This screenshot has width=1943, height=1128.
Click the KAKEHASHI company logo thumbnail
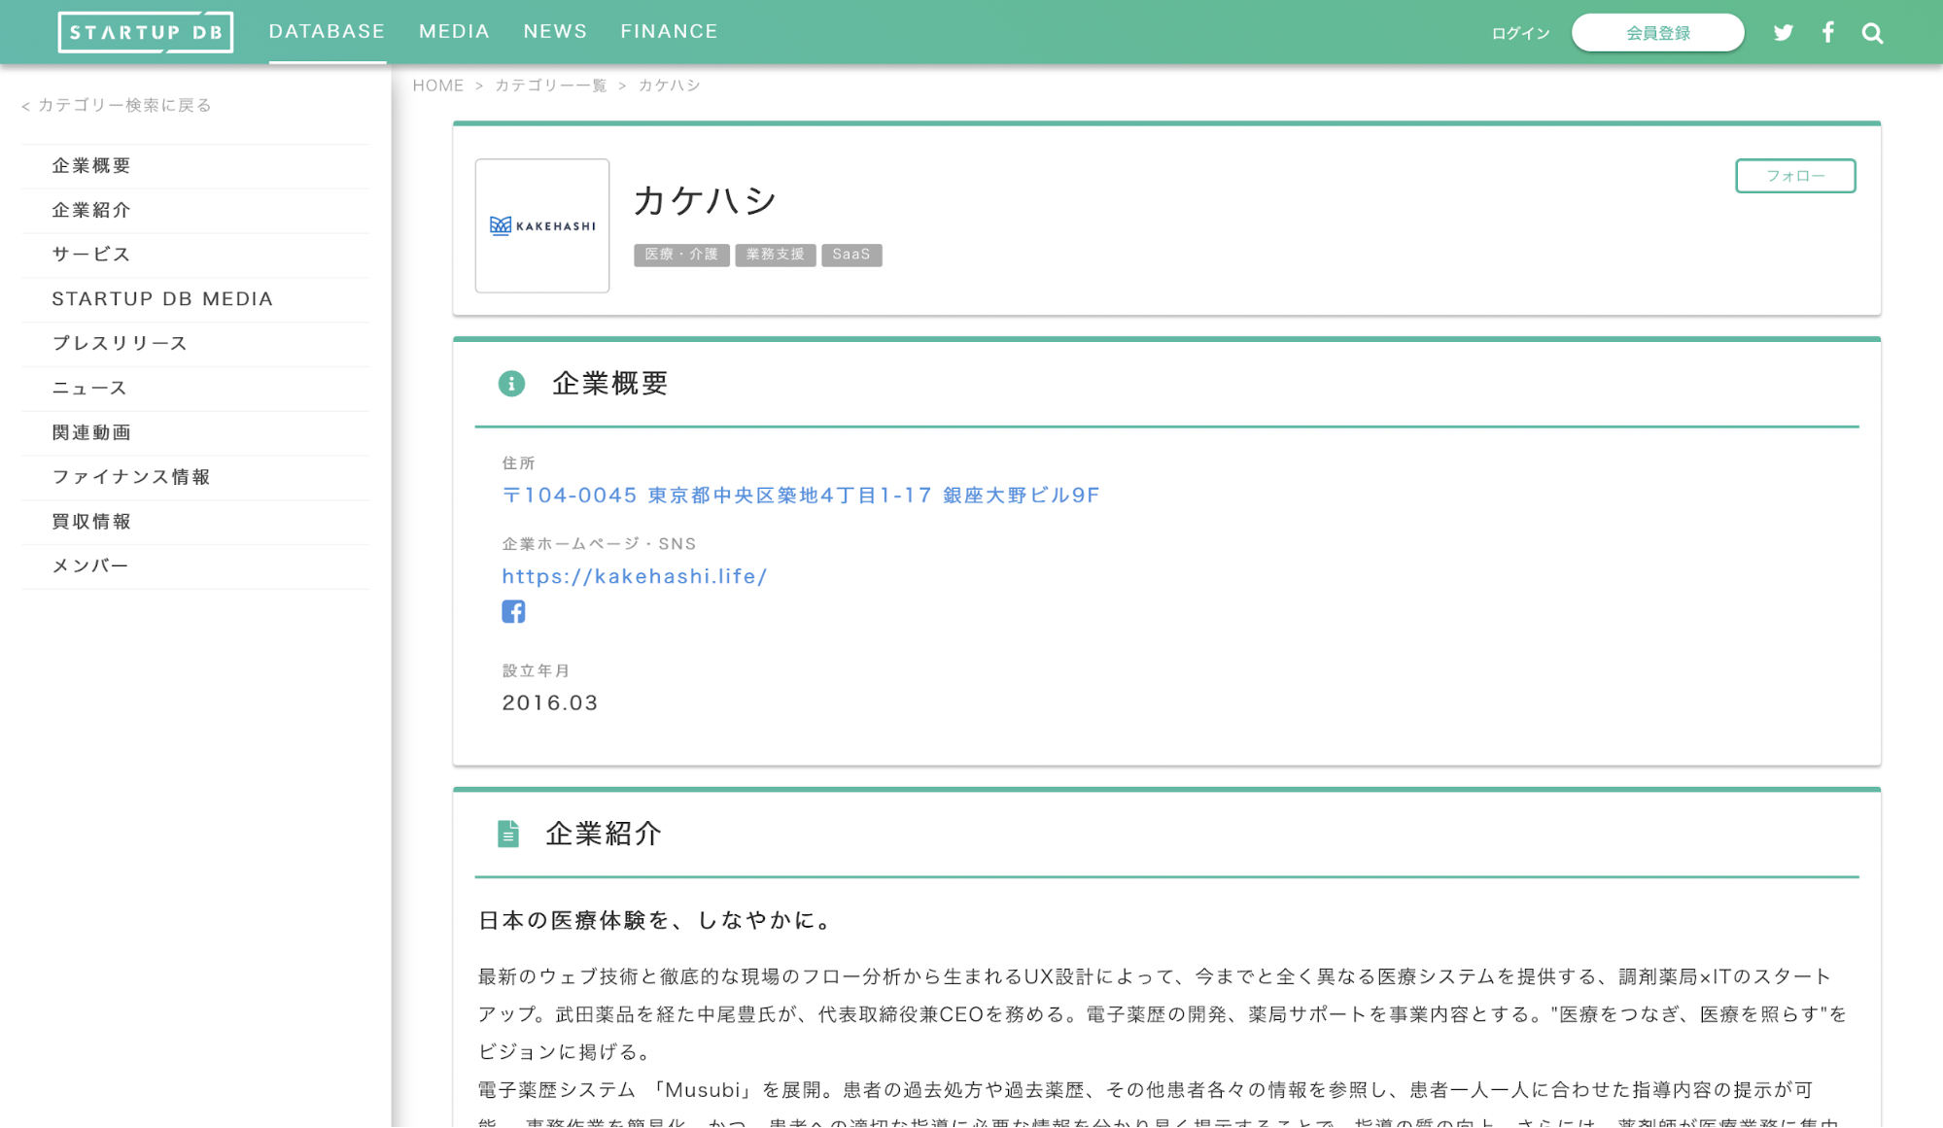pyautogui.click(x=541, y=225)
